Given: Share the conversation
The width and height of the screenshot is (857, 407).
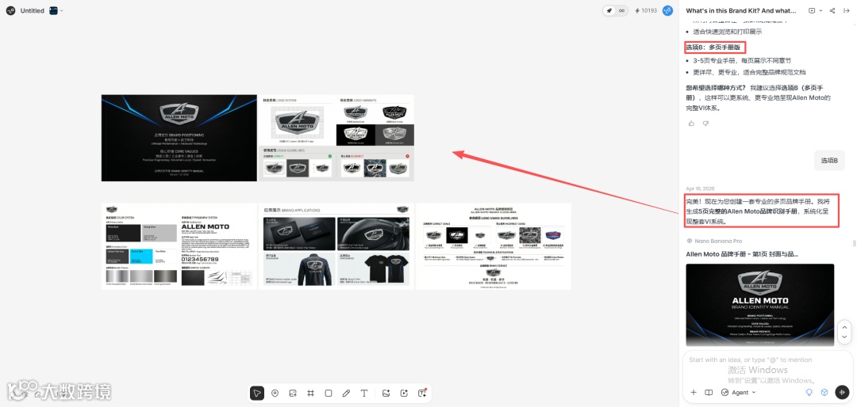Looking at the screenshot, I should click(x=832, y=10).
